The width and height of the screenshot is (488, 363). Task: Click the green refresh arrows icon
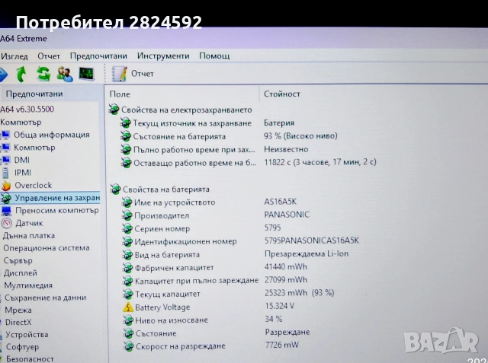pos(43,74)
